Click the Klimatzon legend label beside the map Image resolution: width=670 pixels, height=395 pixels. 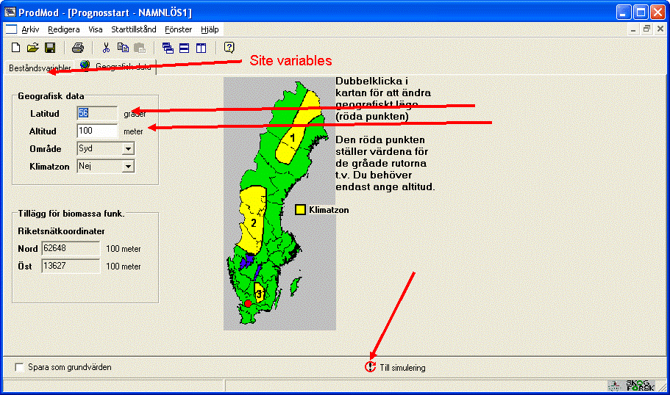click(x=329, y=210)
